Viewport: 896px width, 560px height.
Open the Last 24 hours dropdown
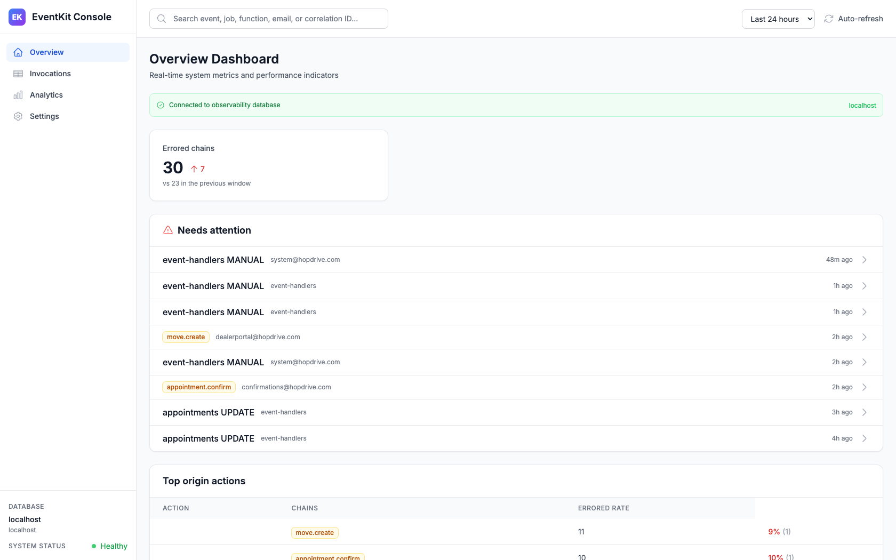pos(778,19)
